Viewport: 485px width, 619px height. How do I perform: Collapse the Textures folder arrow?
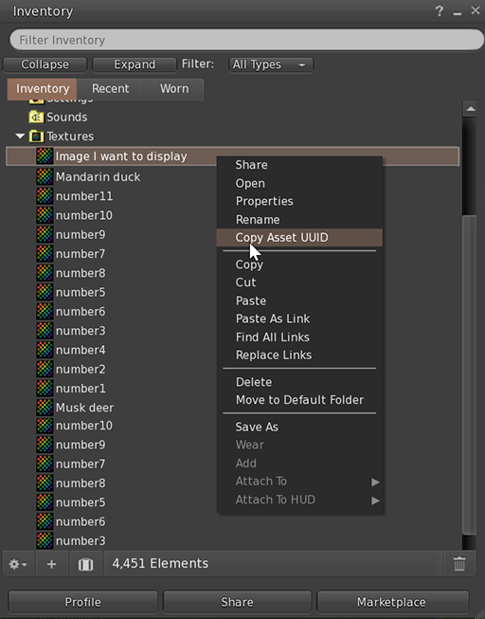(20, 137)
